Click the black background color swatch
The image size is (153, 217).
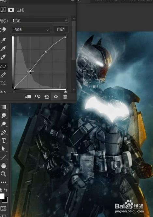point(6,200)
